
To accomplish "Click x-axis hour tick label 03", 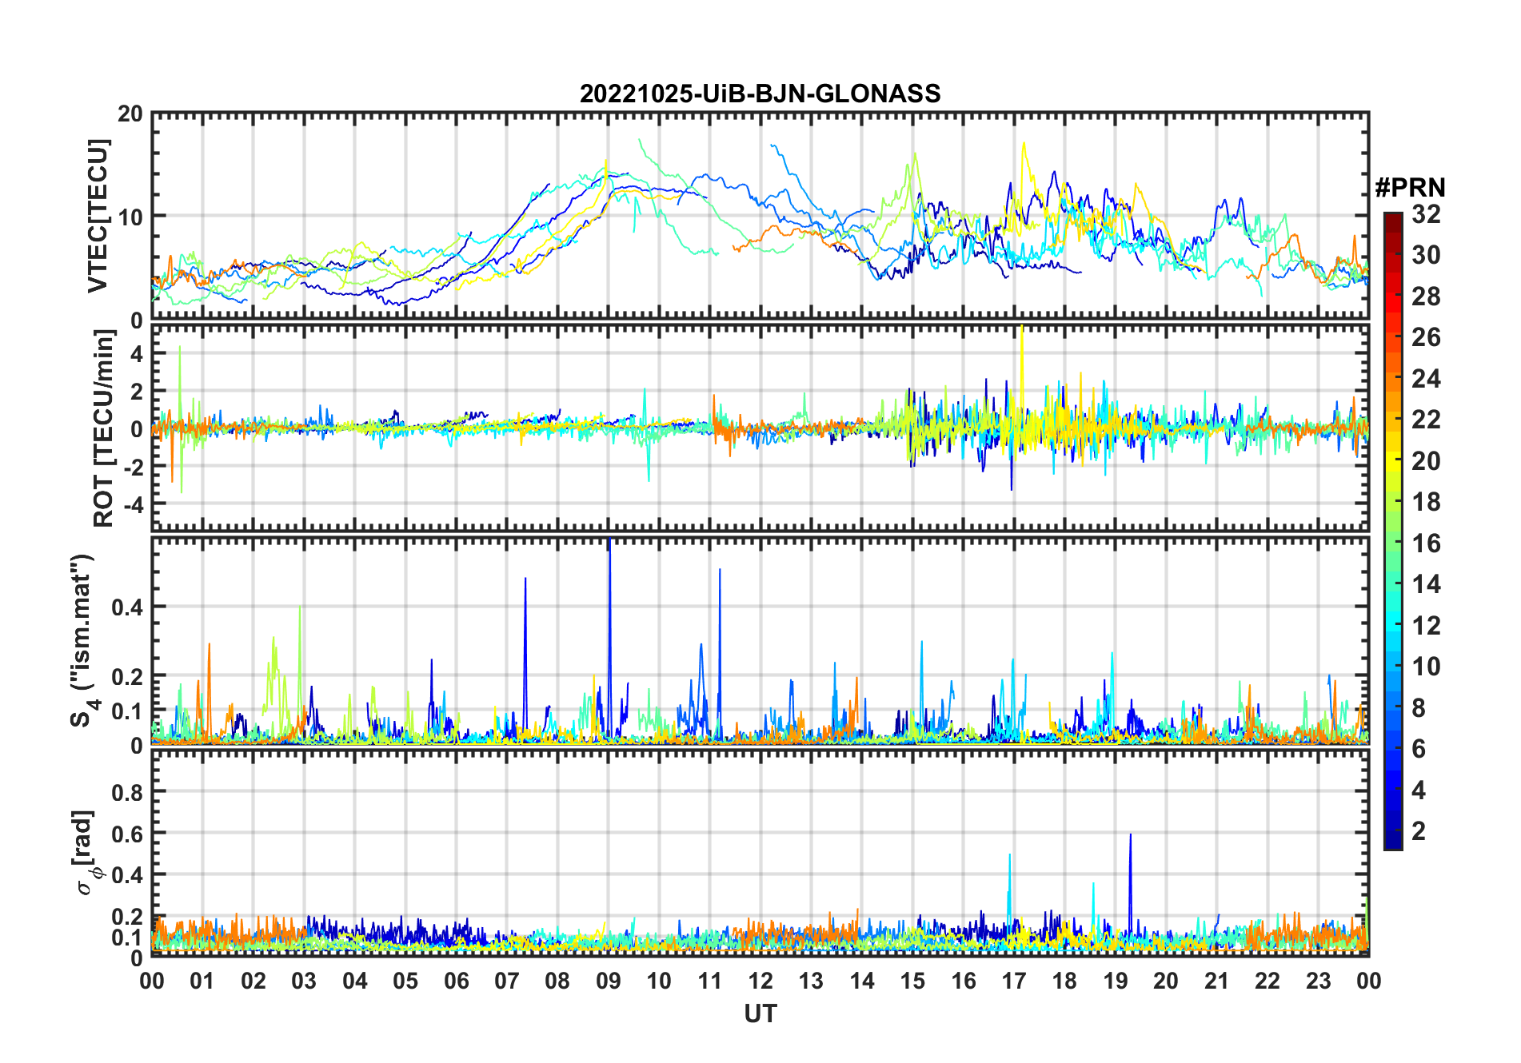I will point(304,981).
